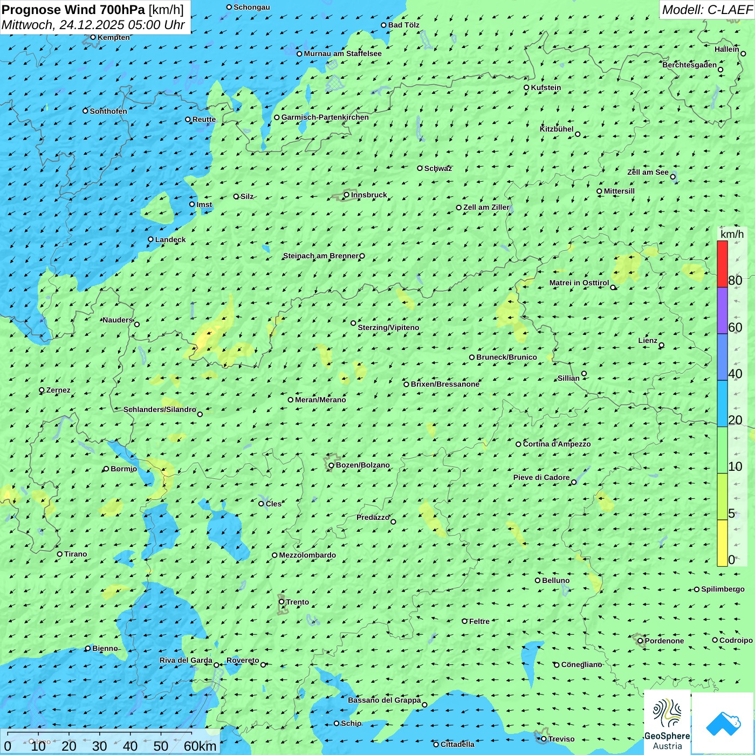This screenshot has width=755, height=755.
Task: Click the 'Modell: C-LAEF' label
Action: 706,10
